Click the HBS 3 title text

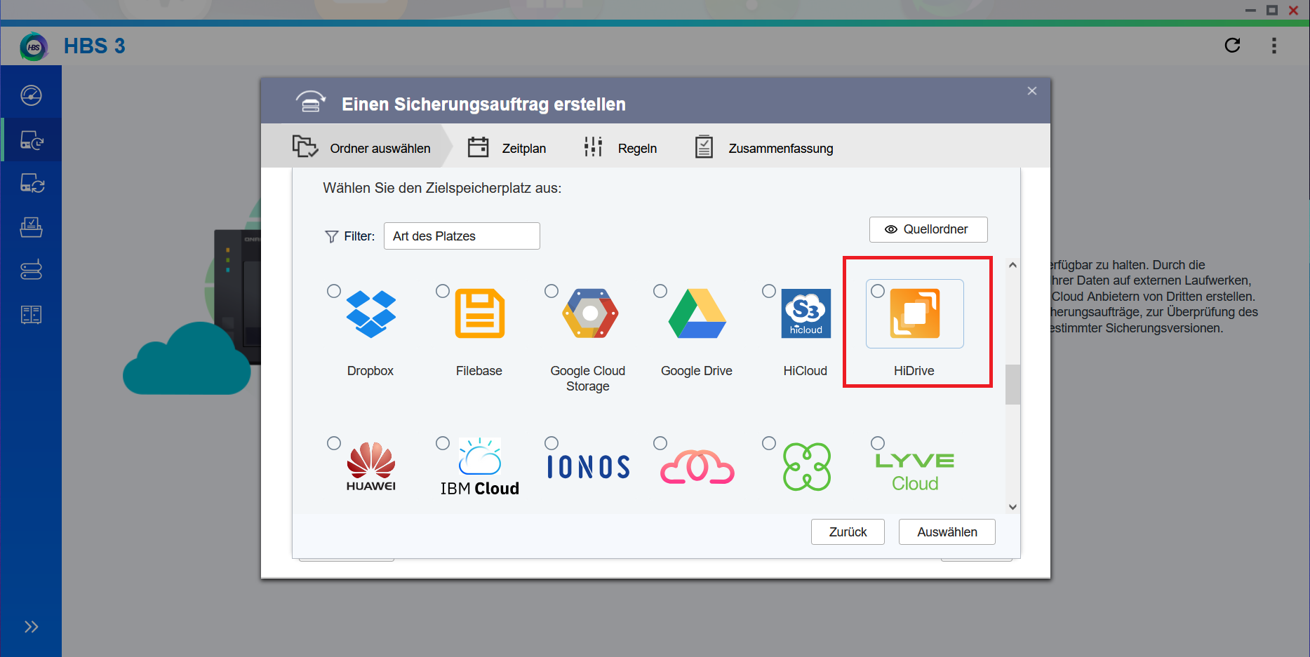[x=95, y=46]
